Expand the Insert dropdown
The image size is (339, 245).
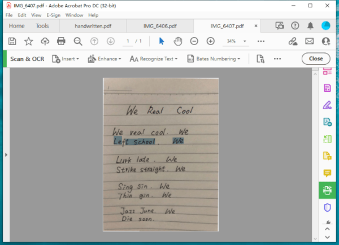(66, 59)
